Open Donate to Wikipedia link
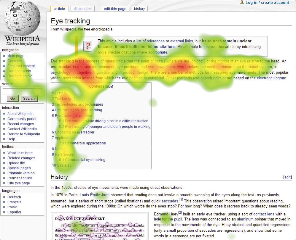 tap(24, 134)
